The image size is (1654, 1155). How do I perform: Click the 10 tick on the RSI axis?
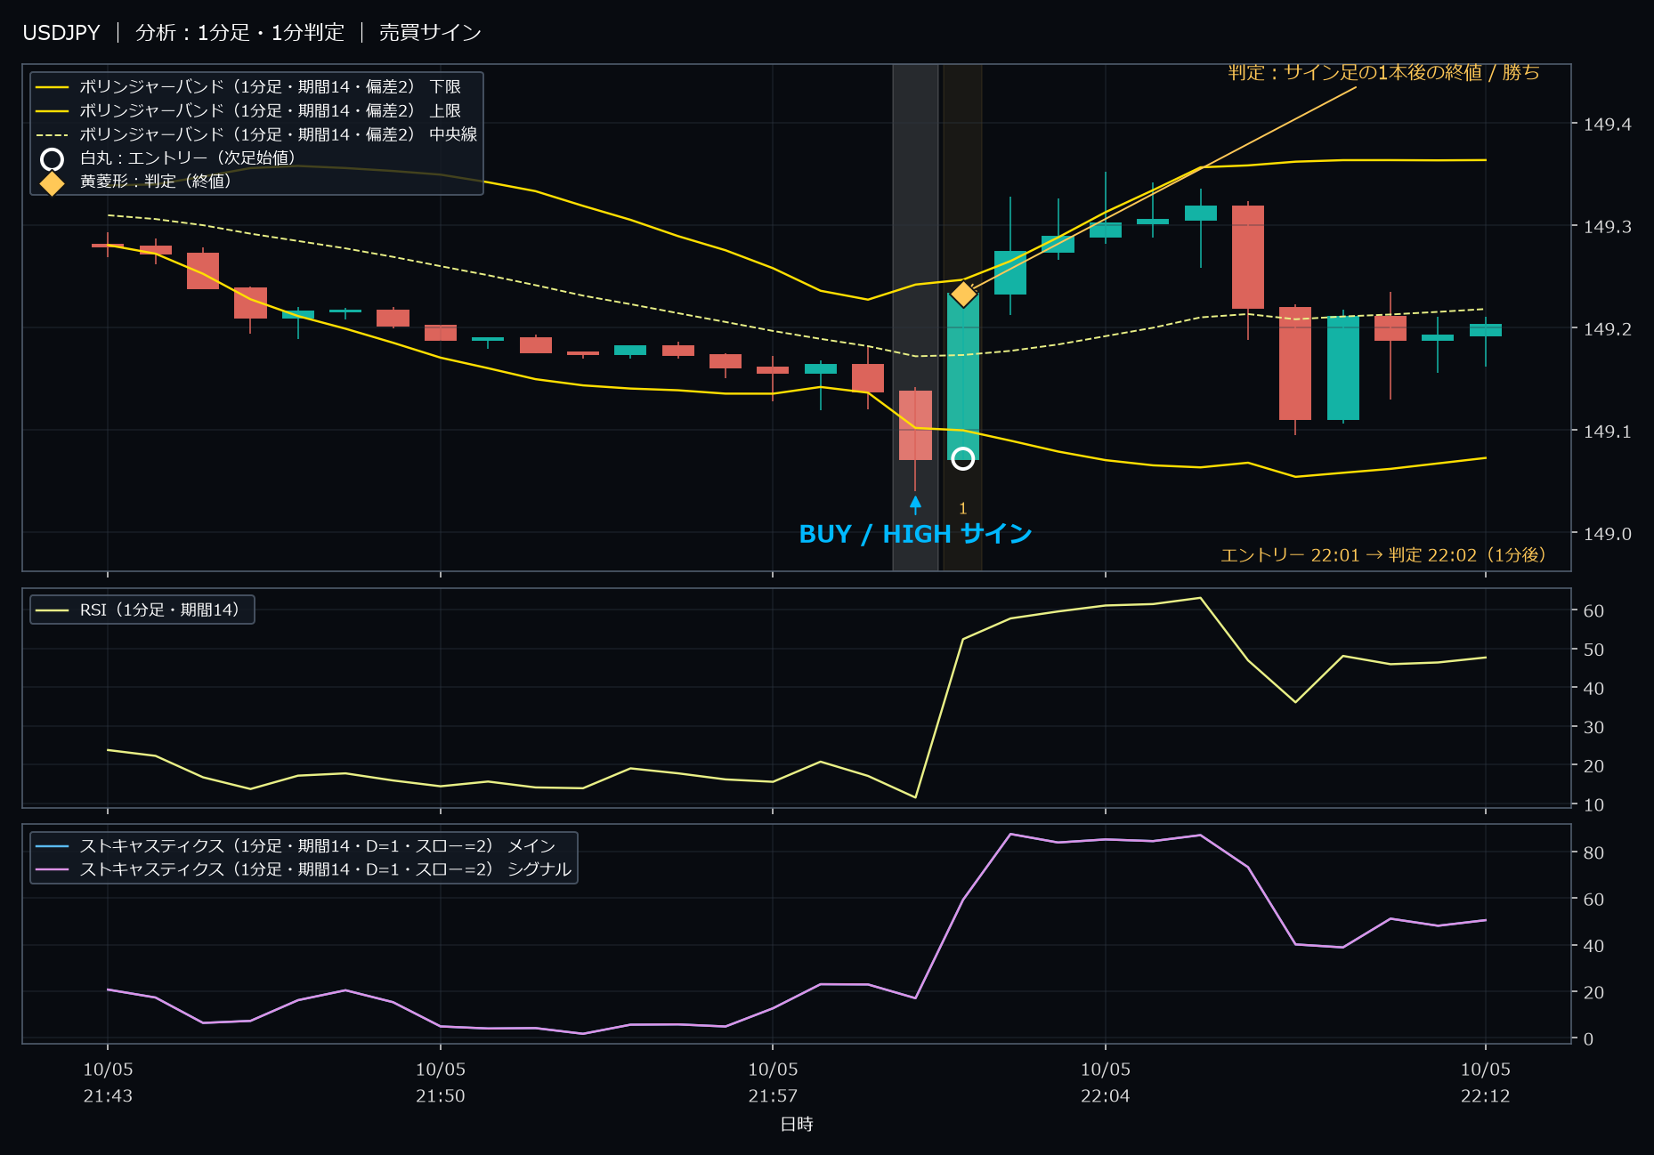1593,804
